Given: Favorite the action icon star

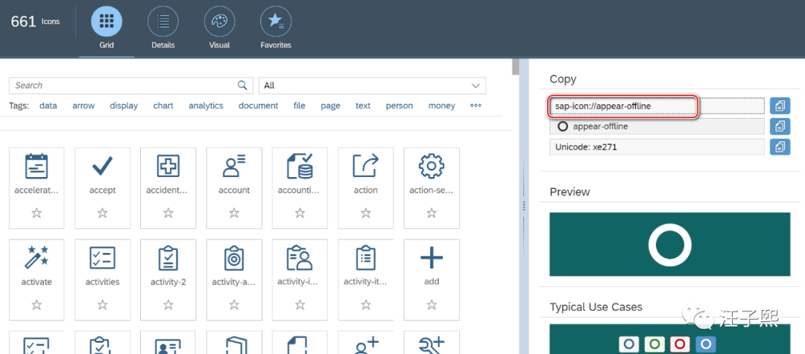Looking at the screenshot, I should (x=365, y=213).
